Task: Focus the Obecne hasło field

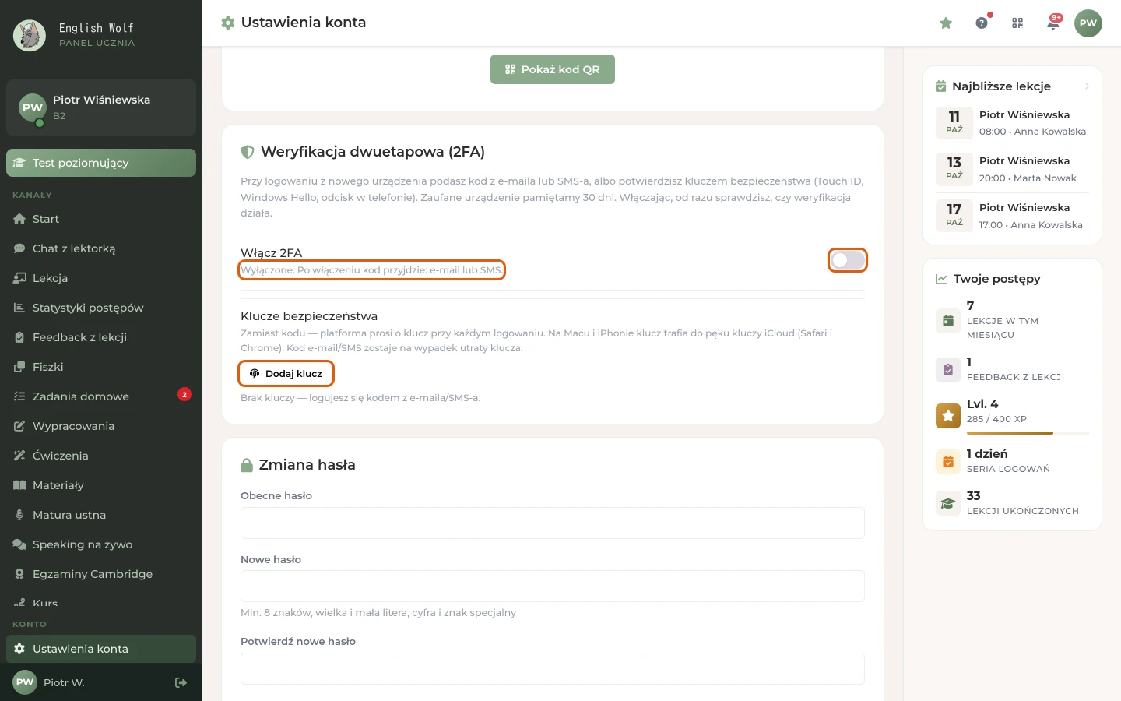Action: point(553,523)
